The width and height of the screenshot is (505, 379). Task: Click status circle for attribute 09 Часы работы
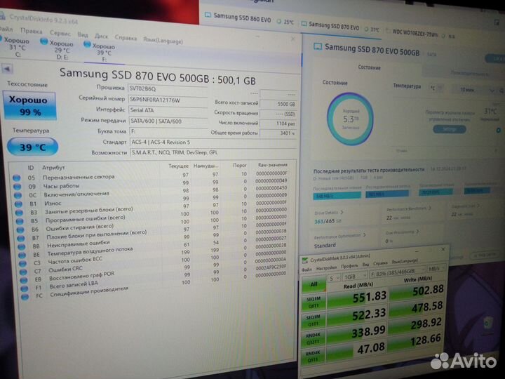(x=18, y=186)
